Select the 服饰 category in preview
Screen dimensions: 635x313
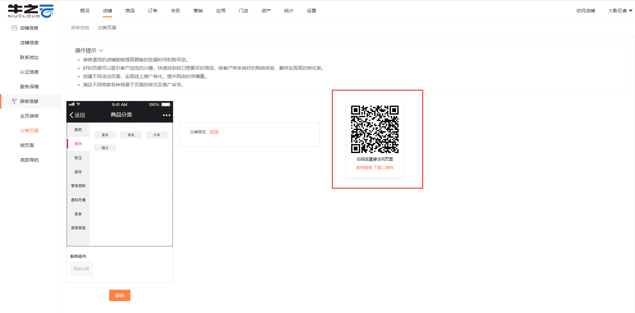click(78, 144)
